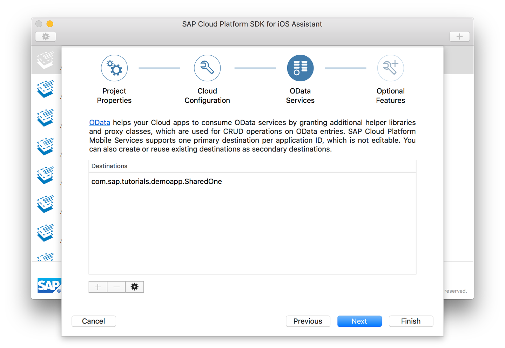Viewport: 505px width, 348px height.
Task: Click the Destinations column header
Action: tap(252, 166)
